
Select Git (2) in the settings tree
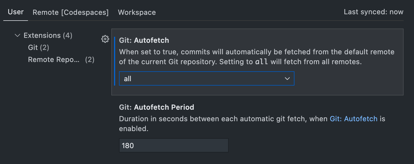tap(38, 47)
